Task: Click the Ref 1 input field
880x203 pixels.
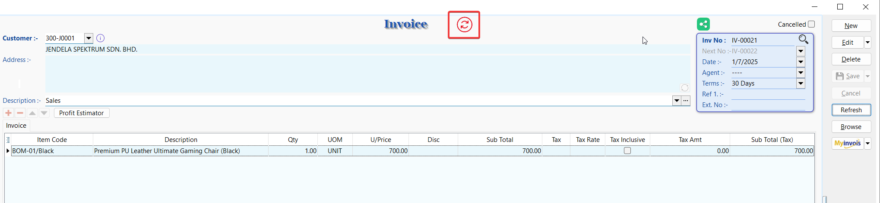Action: [768, 94]
